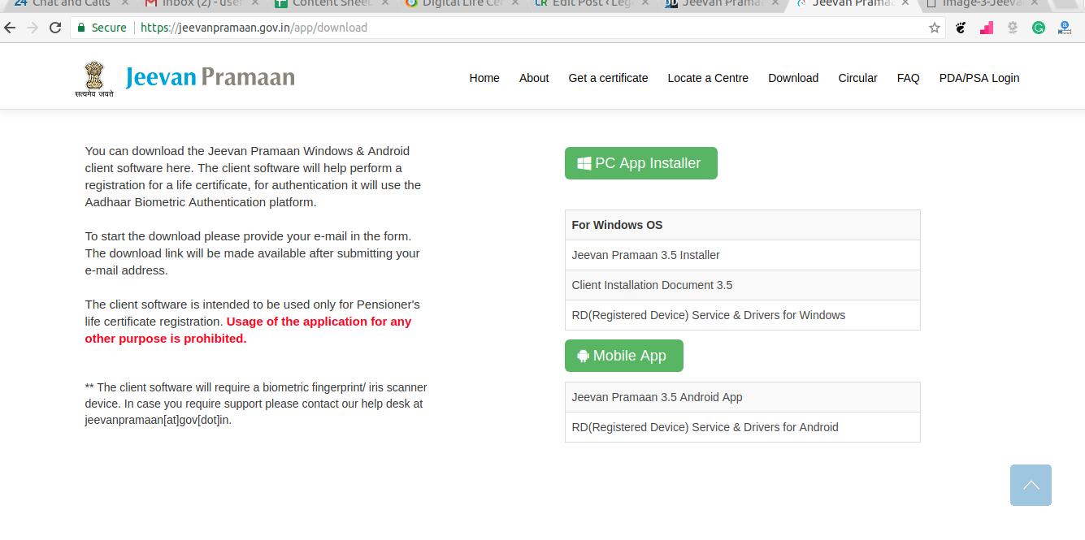Go to Locate a Centre page
Screen dimensions: 1085x540
(x=708, y=78)
